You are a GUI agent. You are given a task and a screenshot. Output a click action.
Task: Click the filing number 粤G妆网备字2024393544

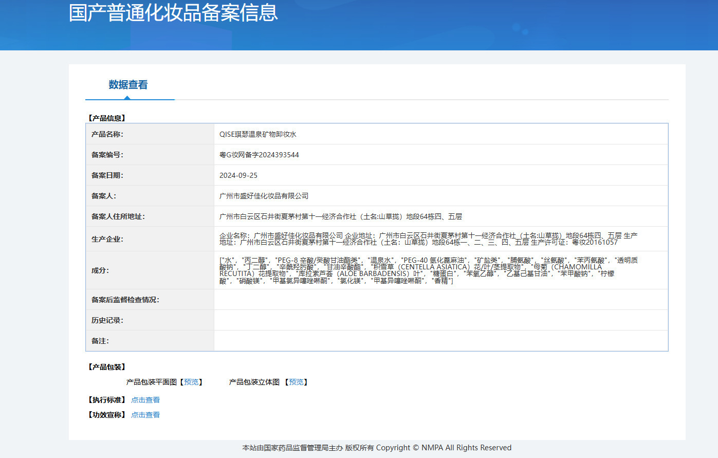coord(259,155)
